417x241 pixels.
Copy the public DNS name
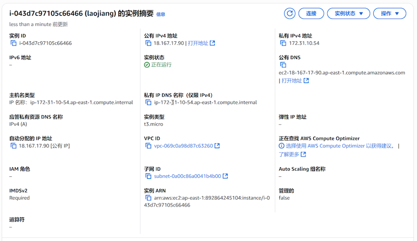point(283,65)
